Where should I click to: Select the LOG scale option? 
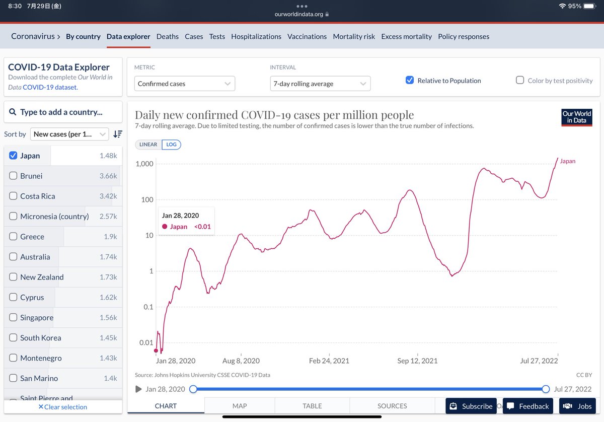[x=171, y=145]
